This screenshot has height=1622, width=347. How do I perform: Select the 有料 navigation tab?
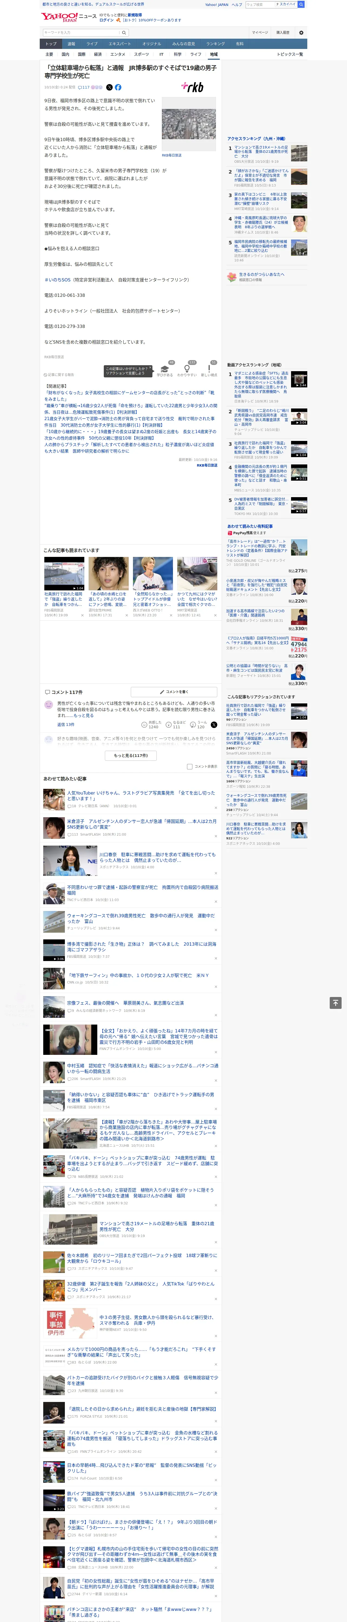point(239,44)
